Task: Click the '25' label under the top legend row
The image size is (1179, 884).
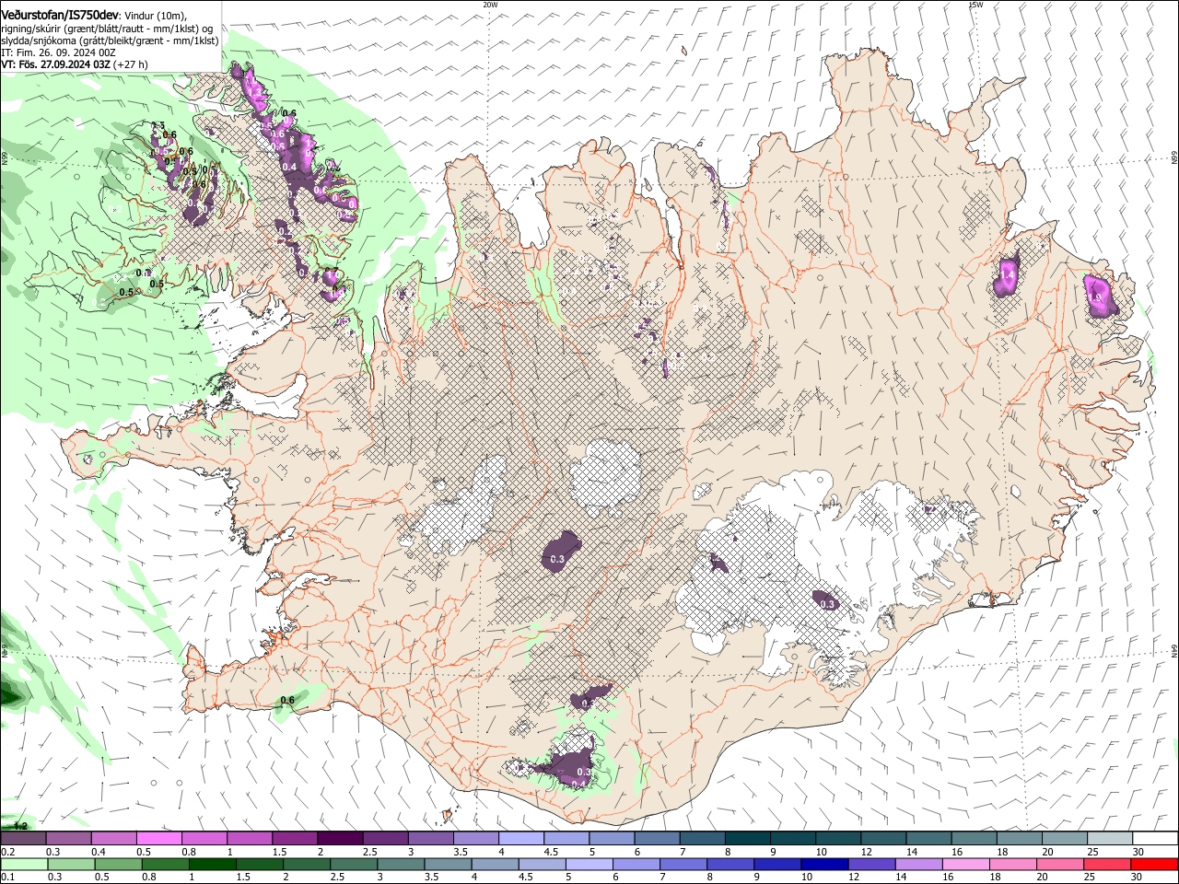Action: tap(1093, 852)
